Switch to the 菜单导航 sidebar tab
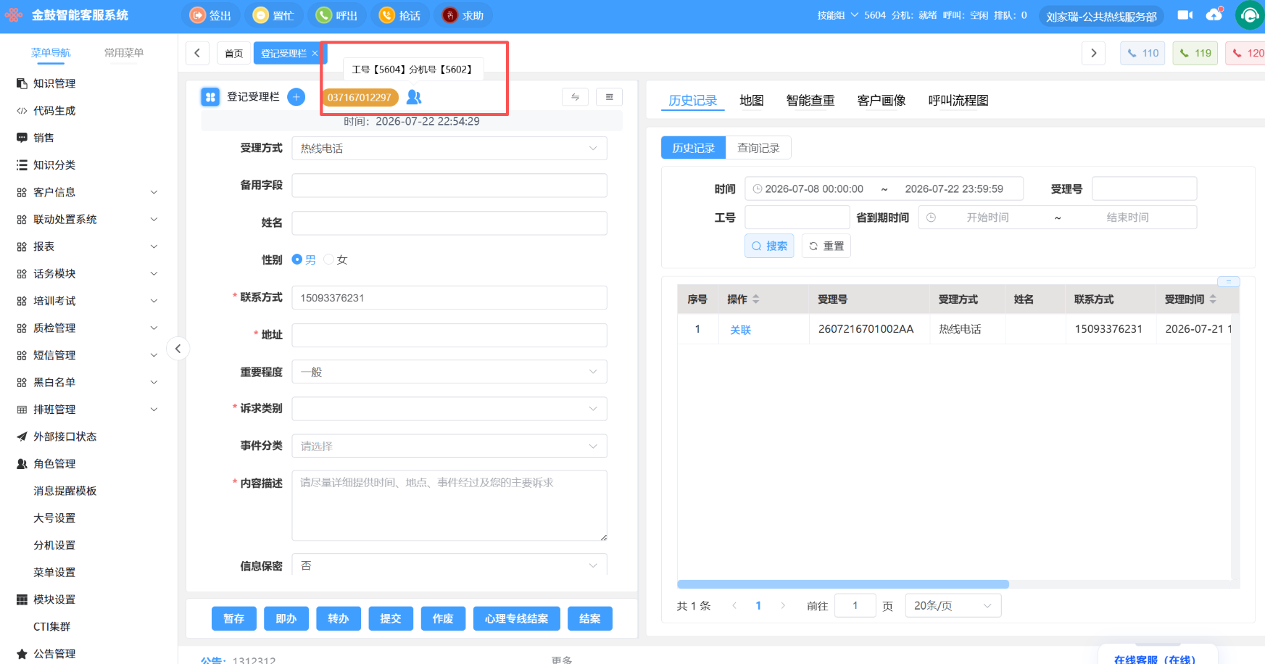 [51, 53]
